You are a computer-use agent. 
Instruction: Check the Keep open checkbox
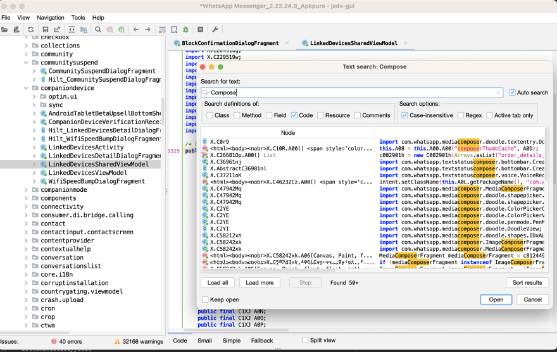[205, 299]
